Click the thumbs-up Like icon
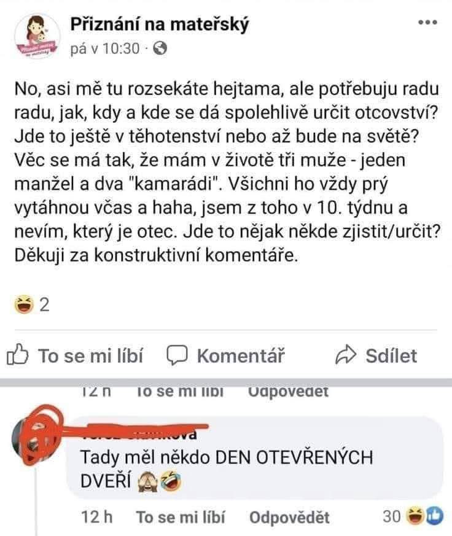The height and width of the screenshot is (536, 452). [x=18, y=355]
